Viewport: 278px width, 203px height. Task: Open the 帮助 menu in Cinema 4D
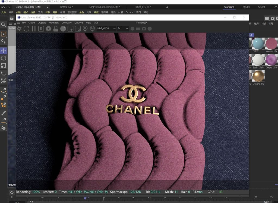coord(146,12)
